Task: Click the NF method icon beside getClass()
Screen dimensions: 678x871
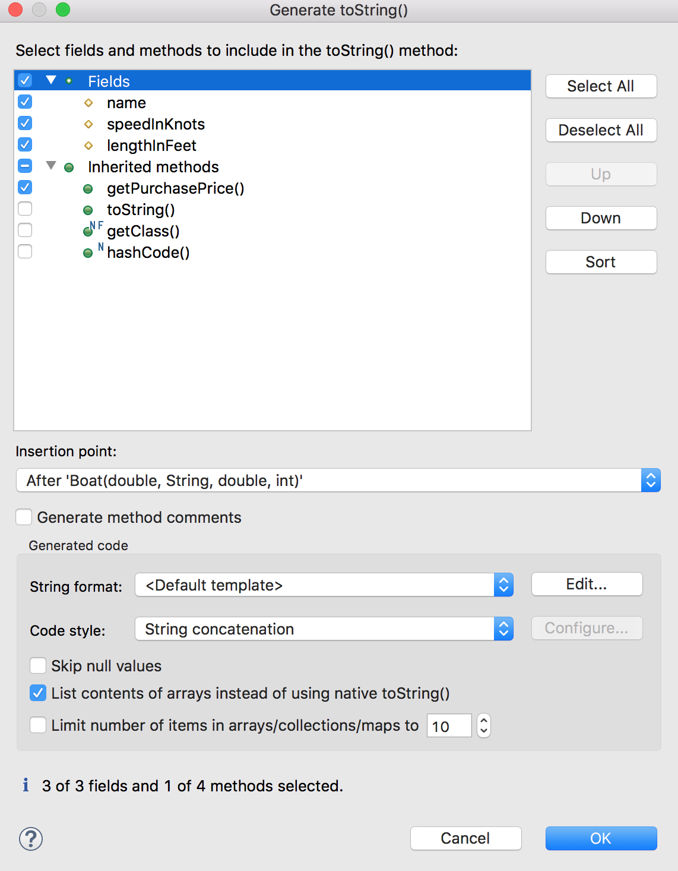Action: [x=88, y=231]
